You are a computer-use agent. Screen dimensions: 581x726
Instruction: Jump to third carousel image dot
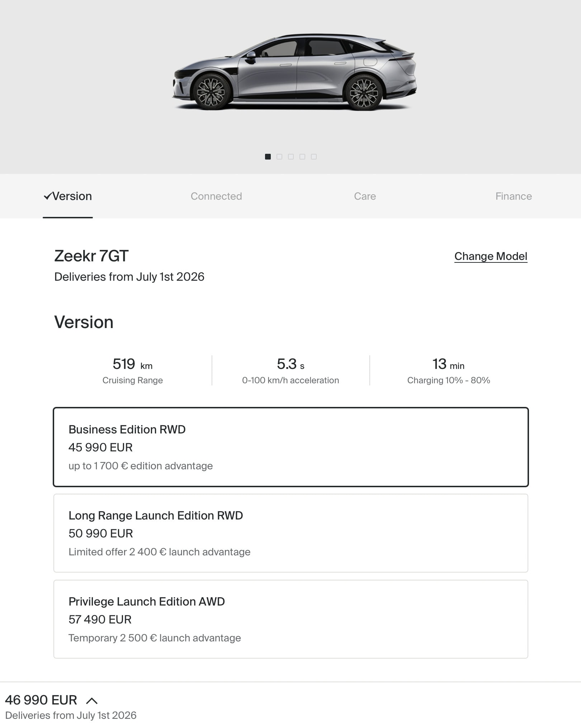pyautogui.click(x=291, y=157)
